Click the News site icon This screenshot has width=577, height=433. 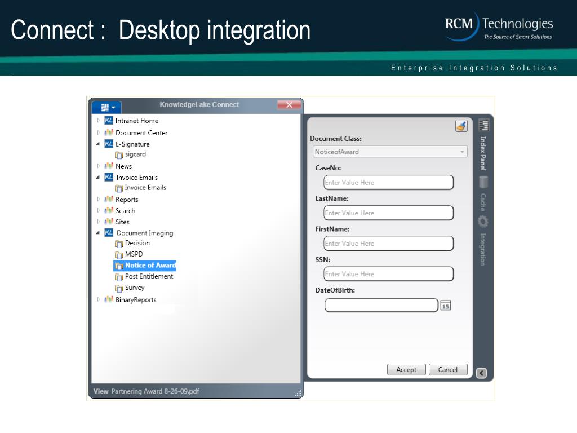click(109, 166)
